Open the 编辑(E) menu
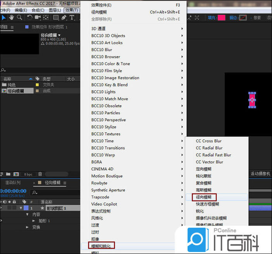 click(x=21, y=10)
